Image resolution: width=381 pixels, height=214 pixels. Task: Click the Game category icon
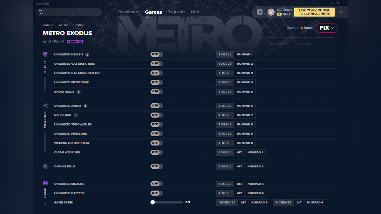45,183
